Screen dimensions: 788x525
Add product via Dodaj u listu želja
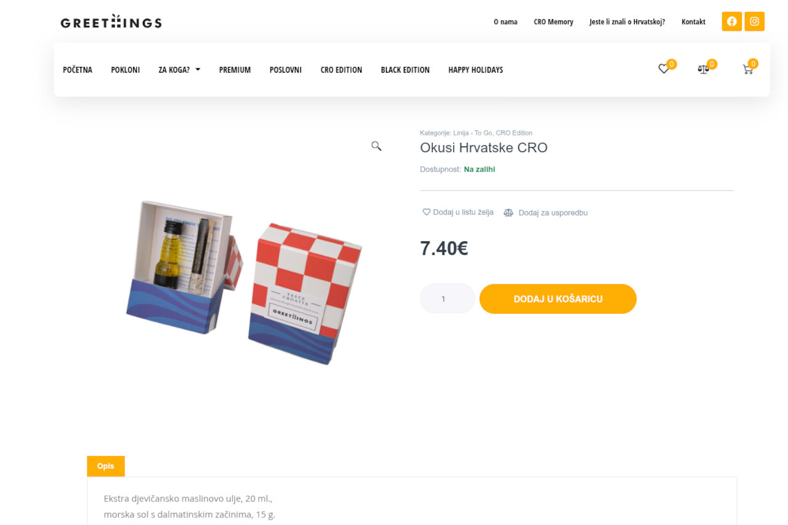tap(458, 212)
